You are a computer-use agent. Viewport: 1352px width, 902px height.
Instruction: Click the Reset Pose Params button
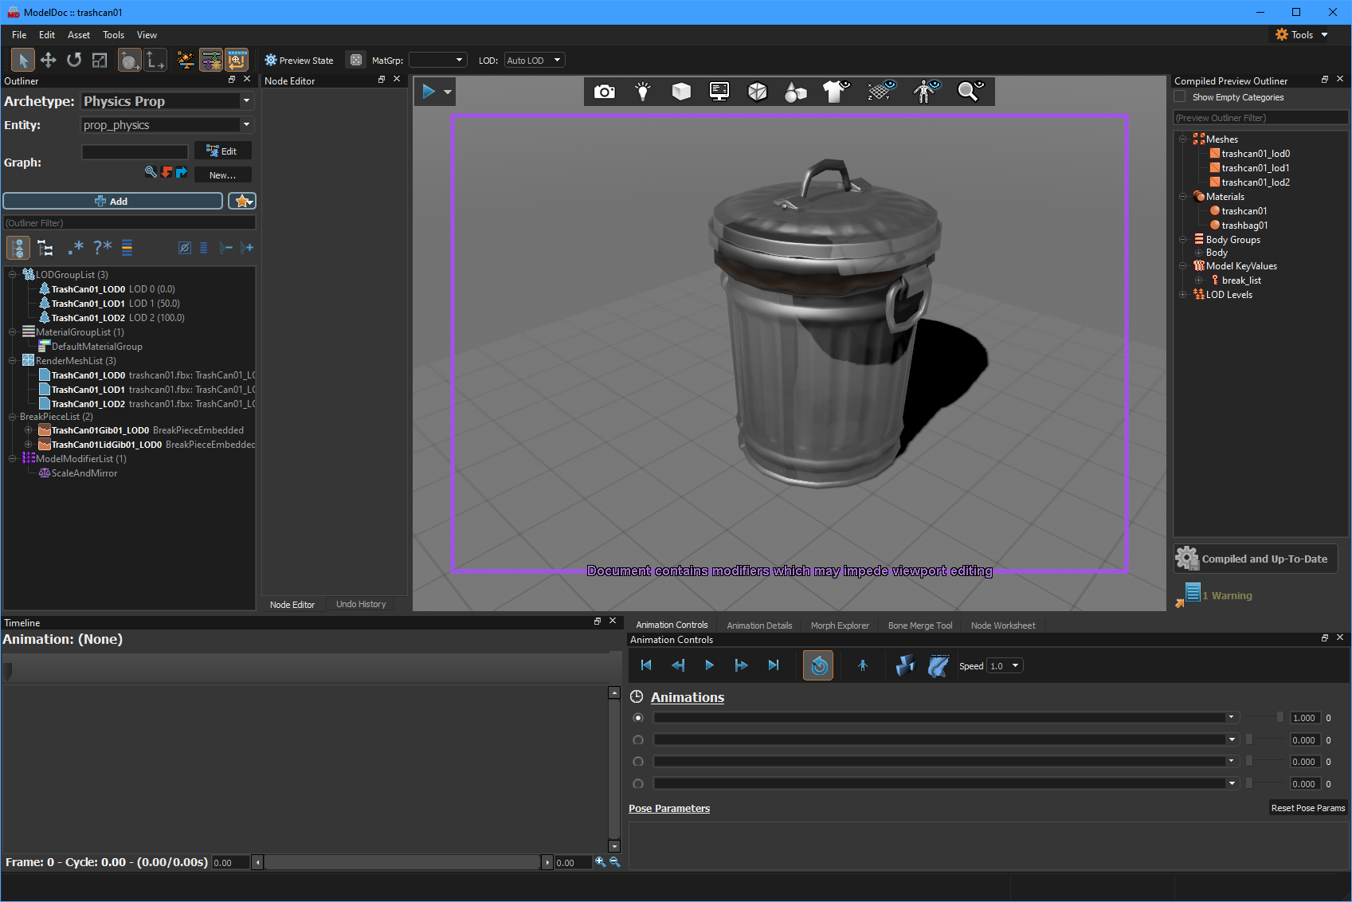[1307, 808]
